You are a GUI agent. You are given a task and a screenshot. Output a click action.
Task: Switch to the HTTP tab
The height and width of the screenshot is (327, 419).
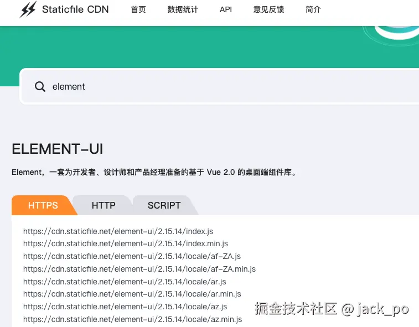[x=104, y=205]
